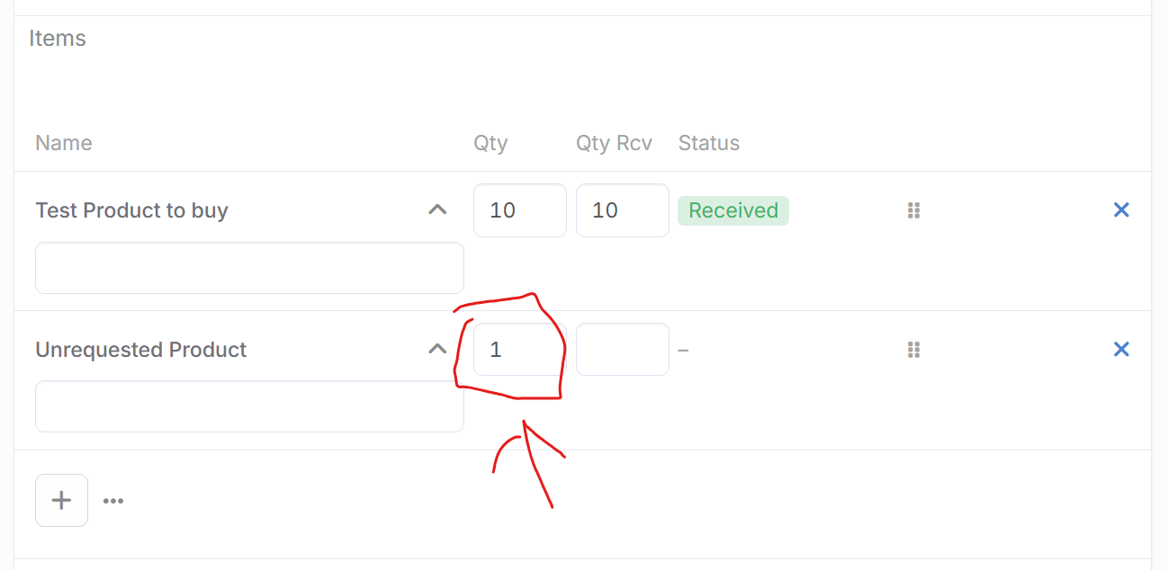Select the Test Product to buy name
This screenshot has width=1168, height=570.
[132, 210]
